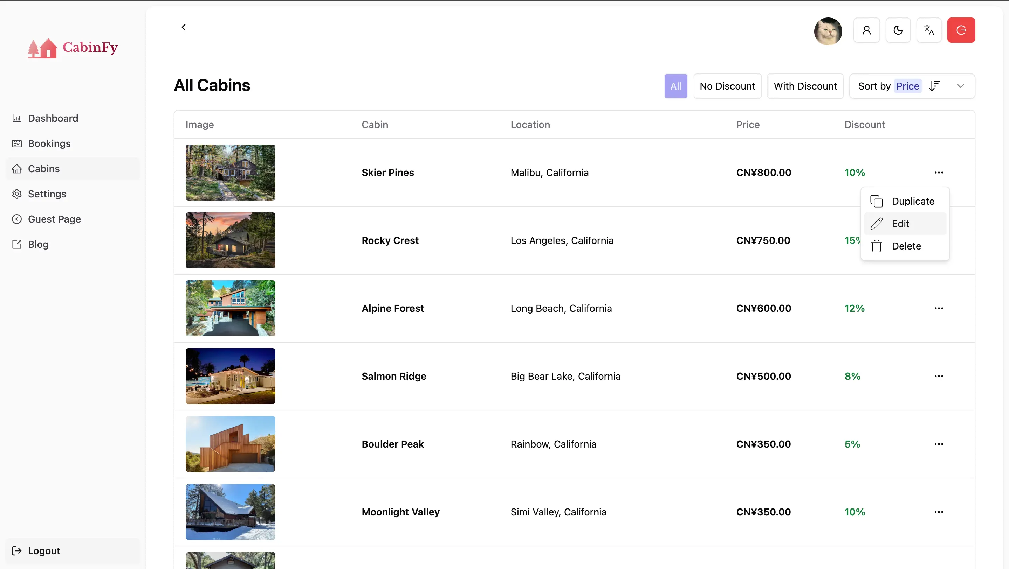Image resolution: width=1009 pixels, height=569 pixels.
Task: Go to the Bookings page
Action: pos(49,143)
